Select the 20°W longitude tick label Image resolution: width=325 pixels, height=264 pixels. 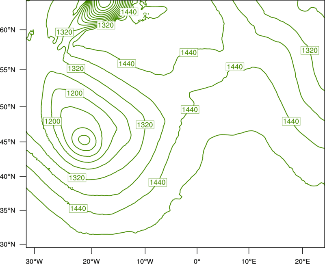point(91,261)
